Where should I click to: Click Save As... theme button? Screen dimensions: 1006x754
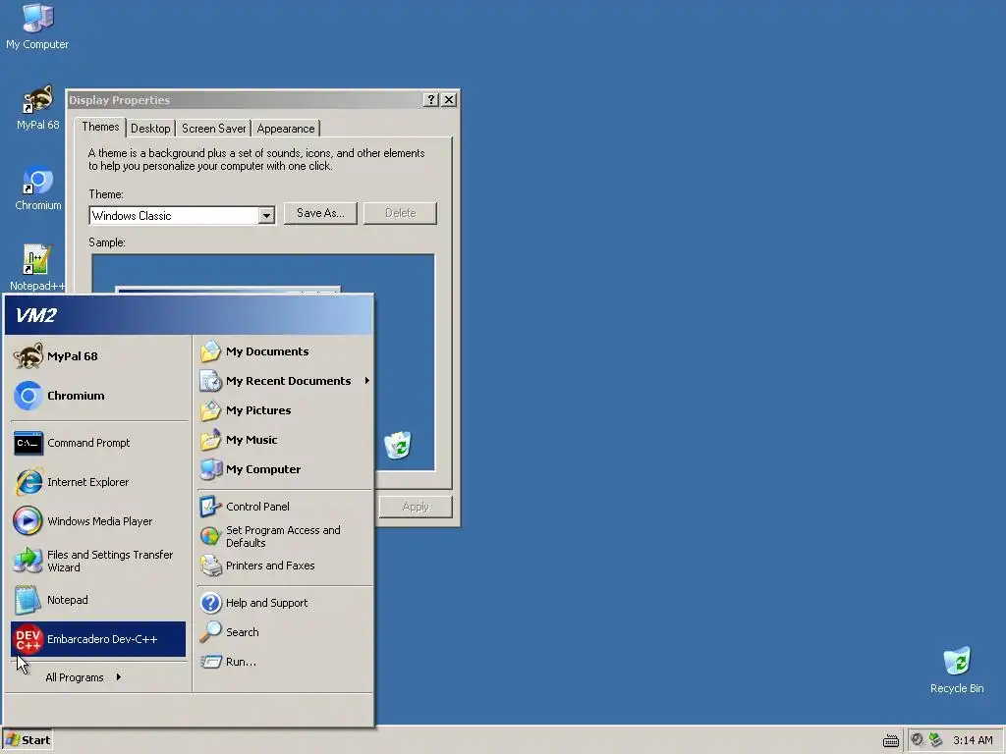tap(320, 213)
